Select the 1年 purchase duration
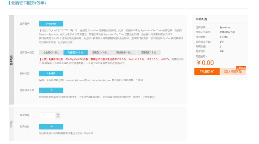The width and height of the screenshot is (259, 144). [x=51, y=127]
